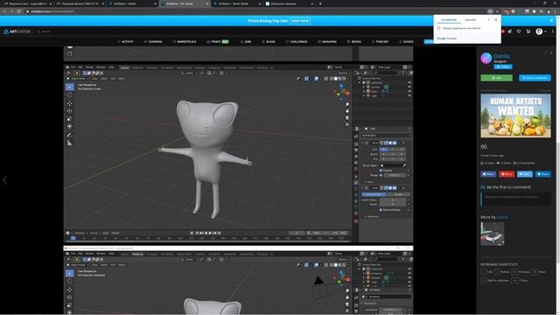Open the Prints nav item
560x315 pixels.
coord(218,41)
